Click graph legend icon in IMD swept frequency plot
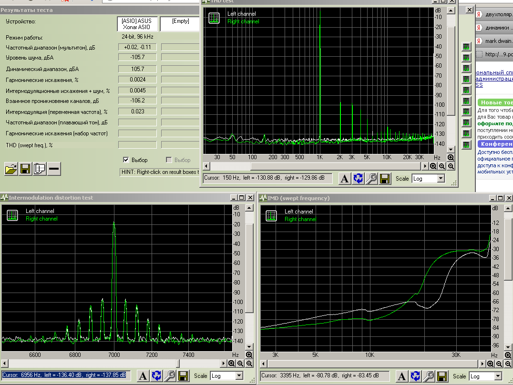The height and width of the screenshot is (385, 513). tap(271, 216)
